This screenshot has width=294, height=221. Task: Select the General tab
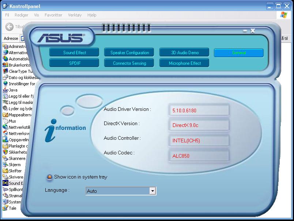tap(239, 53)
